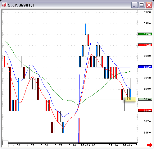Click the red scroll-right arrow

(x=150, y=145)
